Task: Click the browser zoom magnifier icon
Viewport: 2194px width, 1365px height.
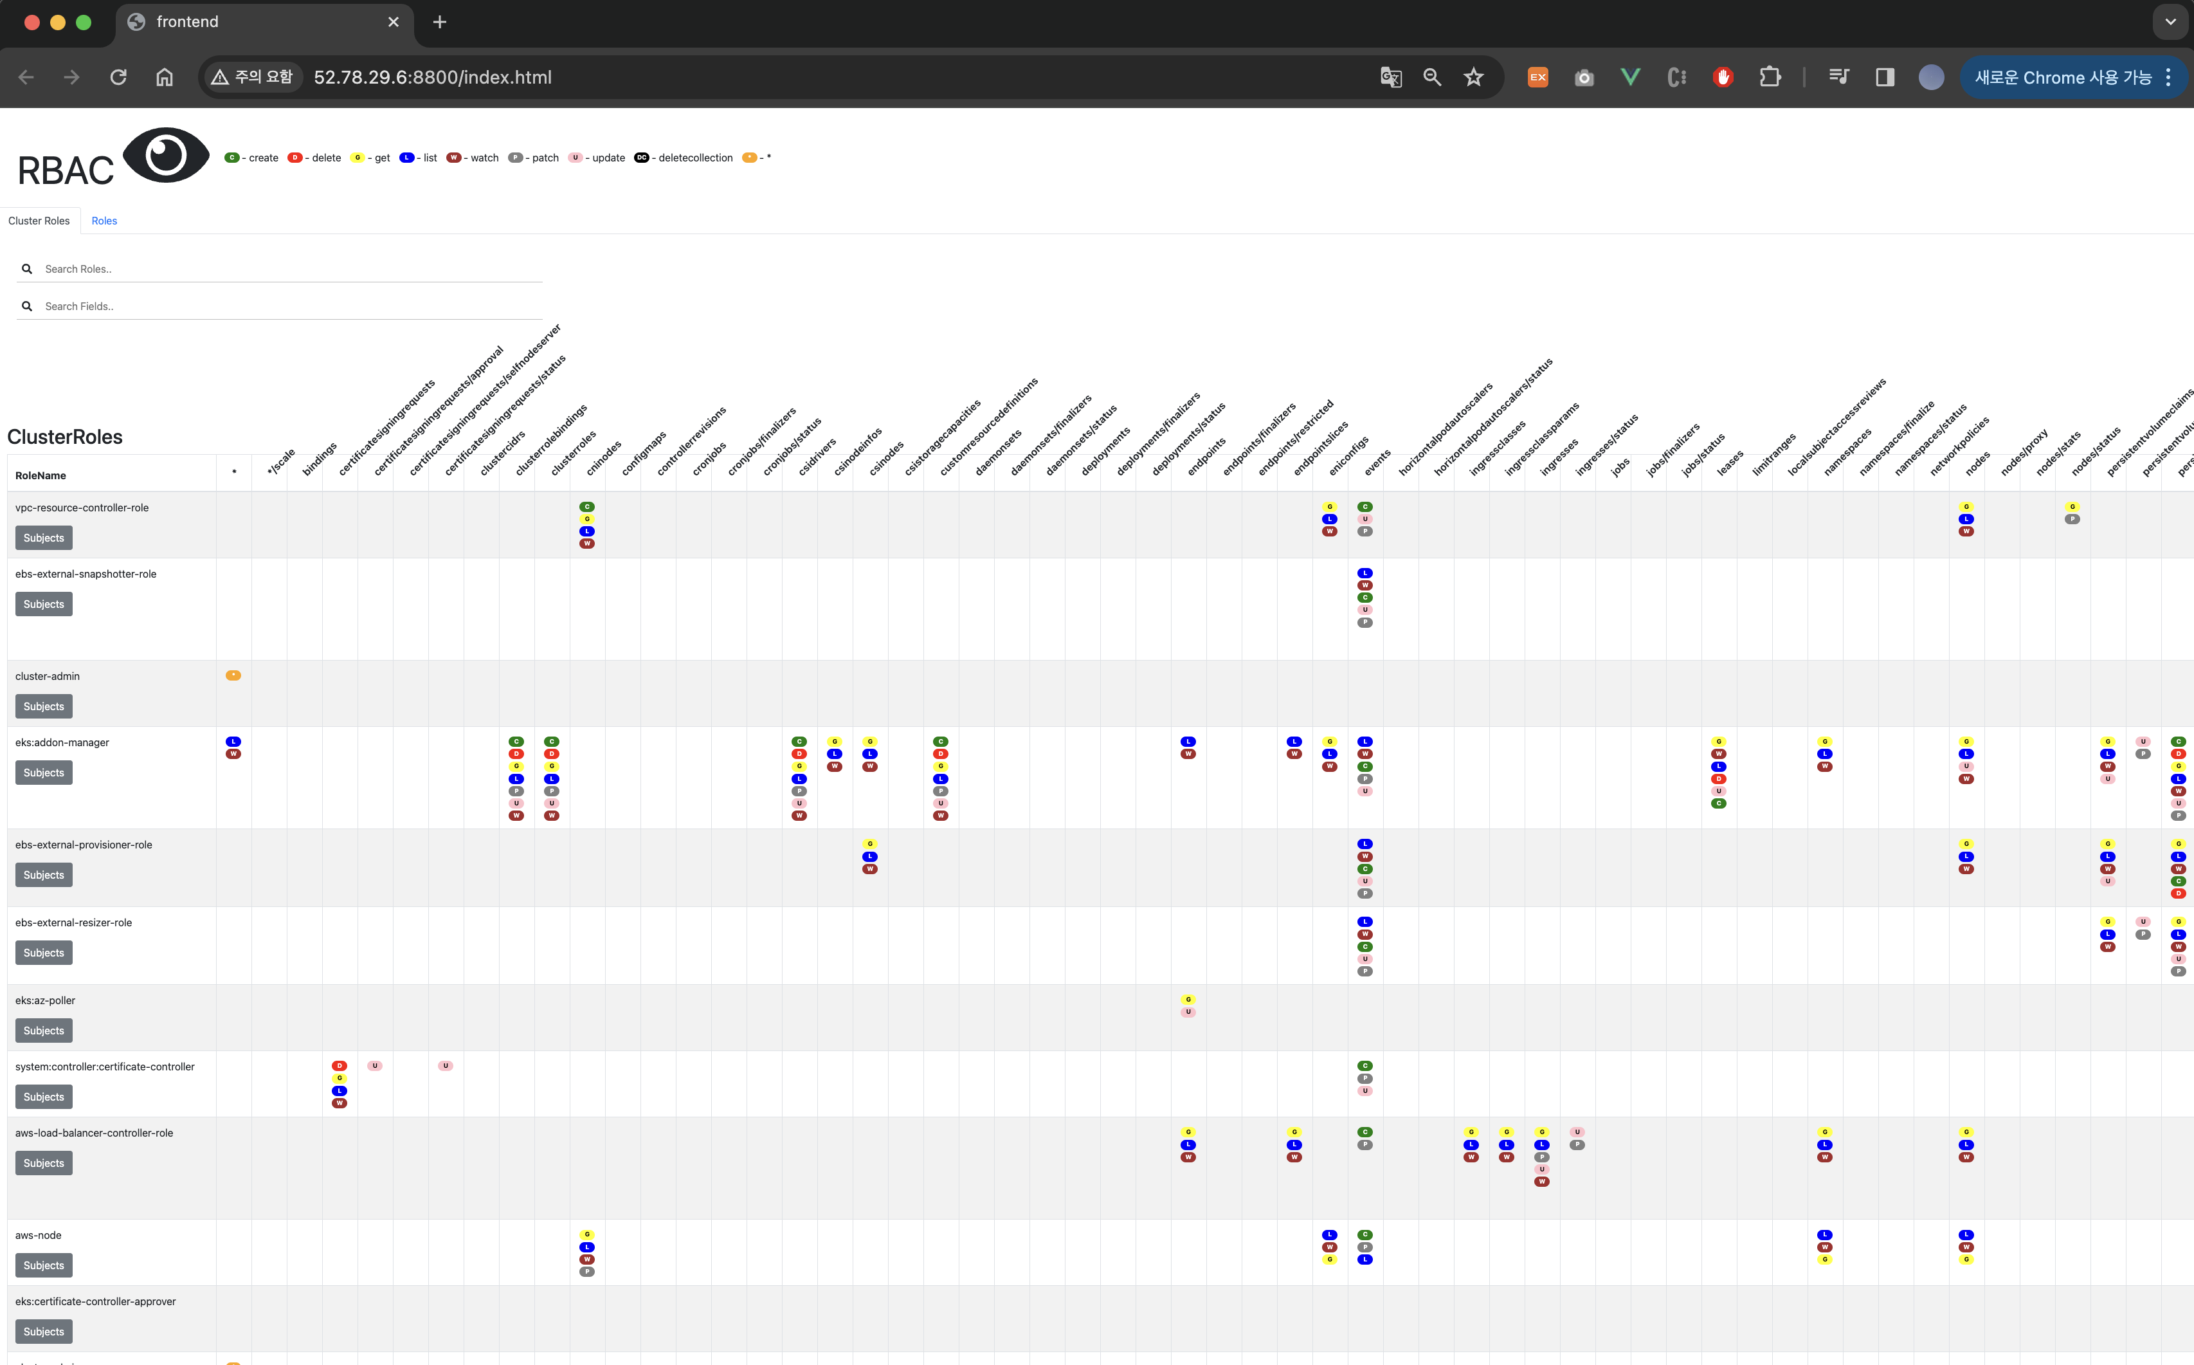Action: coord(1432,78)
